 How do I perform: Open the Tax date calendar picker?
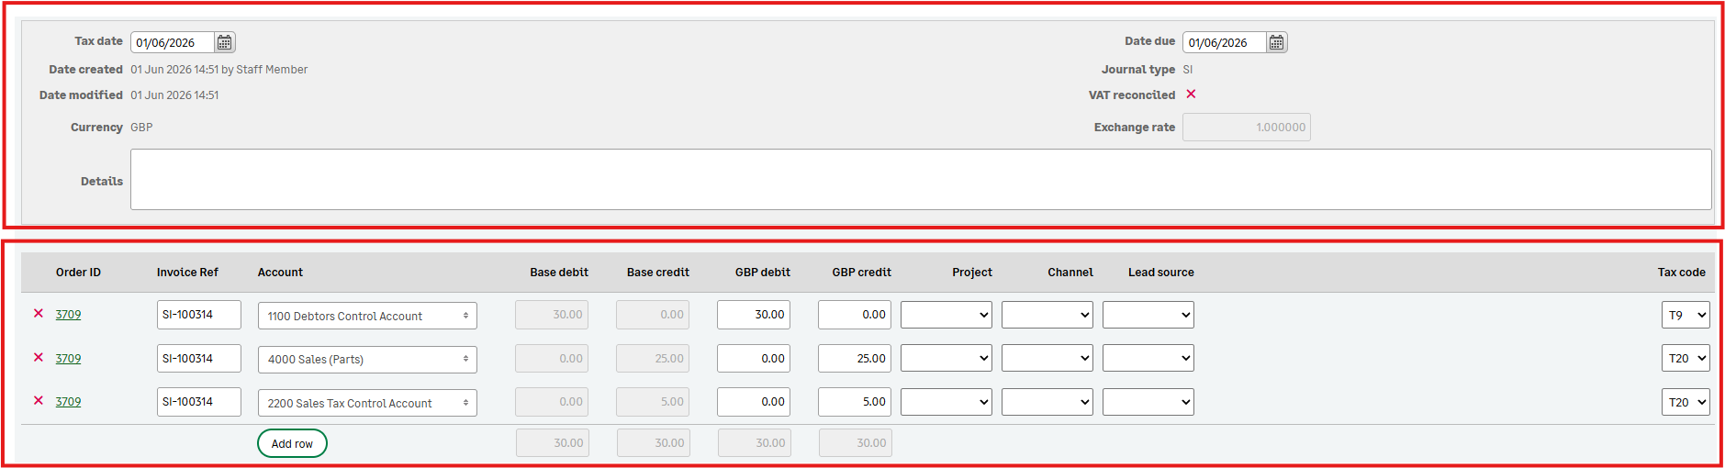tap(225, 42)
